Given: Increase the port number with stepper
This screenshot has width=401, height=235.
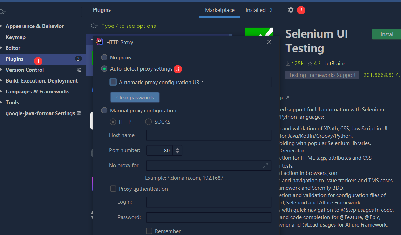Looking at the screenshot, I should point(177,149).
